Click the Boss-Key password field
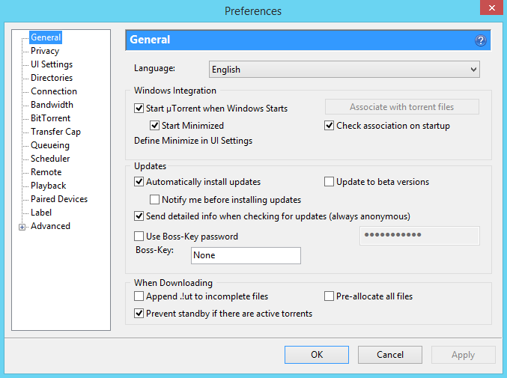Image resolution: width=507 pixels, height=378 pixels. point(419,236)
